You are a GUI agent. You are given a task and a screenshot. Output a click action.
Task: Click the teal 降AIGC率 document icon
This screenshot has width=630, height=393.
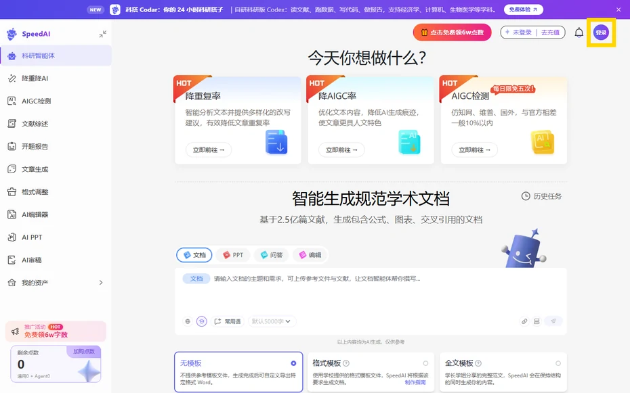[409, 142]
